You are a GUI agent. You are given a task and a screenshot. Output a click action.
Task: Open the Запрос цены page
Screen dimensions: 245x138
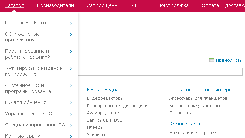click(x=103, y=5)
